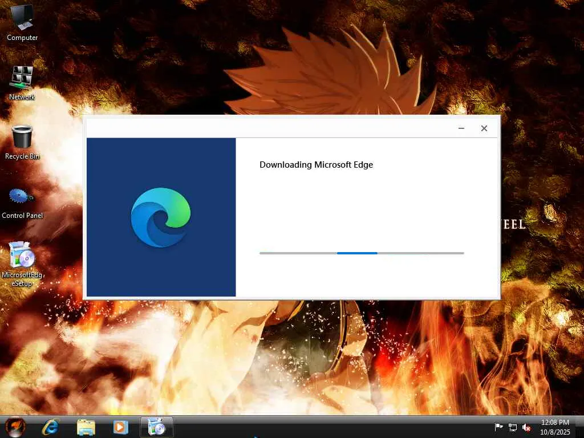
Task: Switch to Edge setup taskbar button
Action: tap(156, 427)
